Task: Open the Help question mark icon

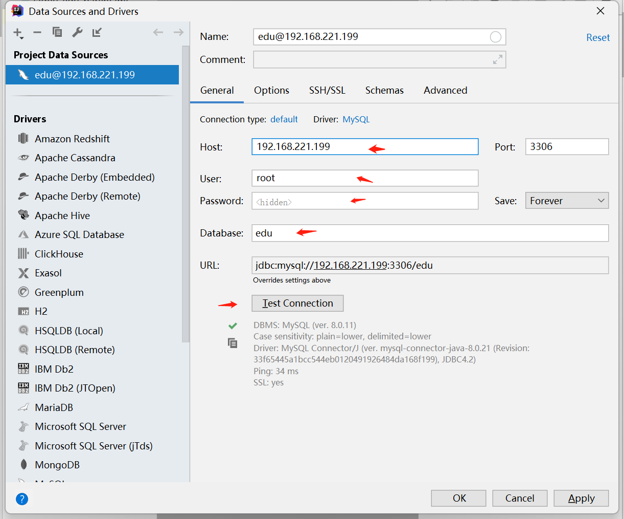Action: 21,500
